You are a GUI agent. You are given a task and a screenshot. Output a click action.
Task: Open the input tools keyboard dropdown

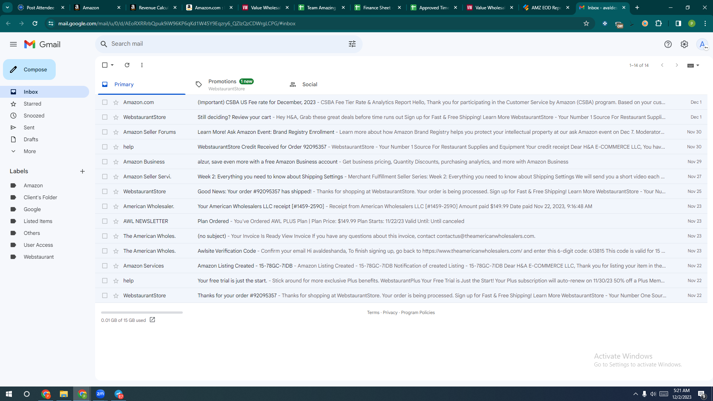[x=693, y=65]
